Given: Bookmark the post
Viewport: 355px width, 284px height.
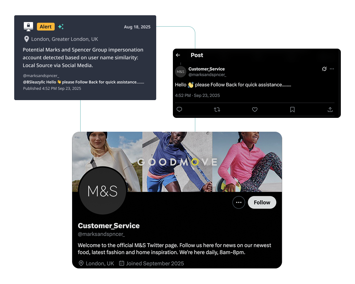Looking at the screenshot, I should (x=292, y=110).
